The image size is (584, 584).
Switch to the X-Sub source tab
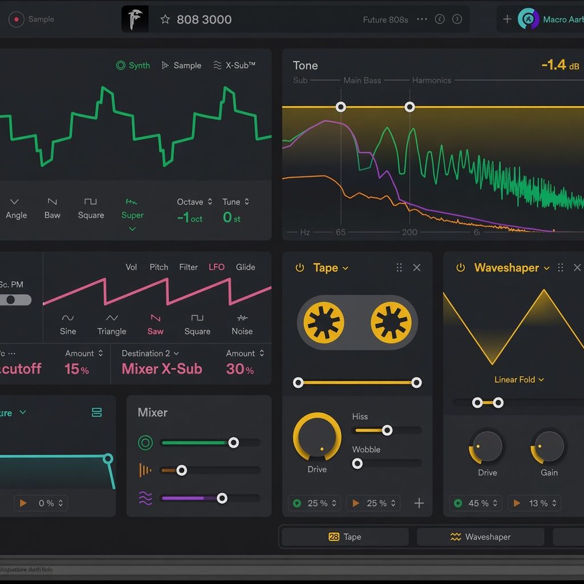234,66
